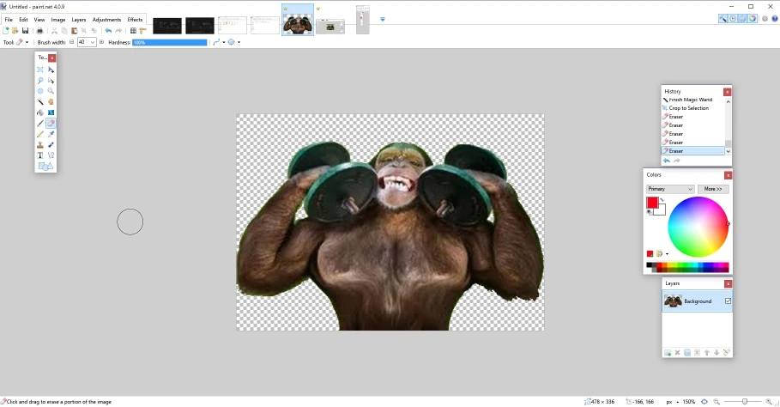Click the History scroll down arrow
Screen dimensions: 780x407
click(x=729, y=151)
